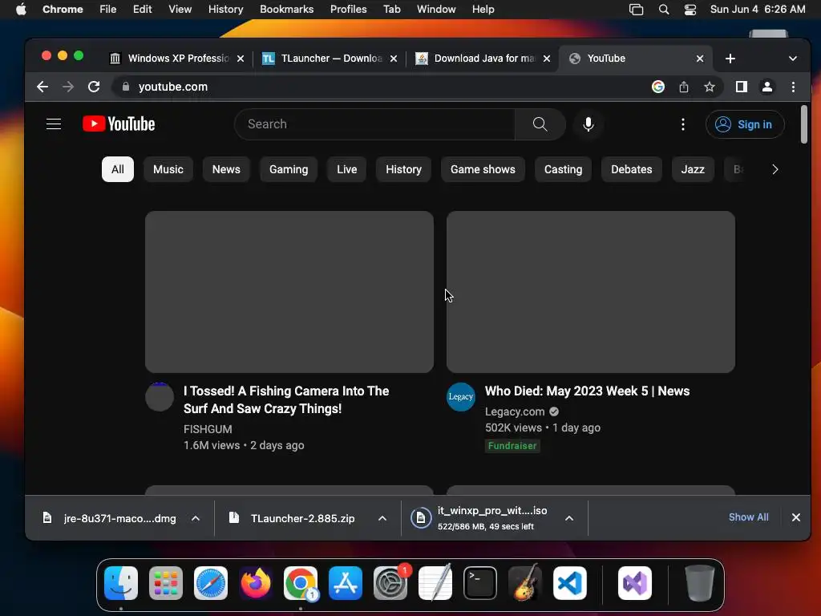The image size is (821, 616).
Task: Open Terminal from the Dock
Action: coord(480,583)
